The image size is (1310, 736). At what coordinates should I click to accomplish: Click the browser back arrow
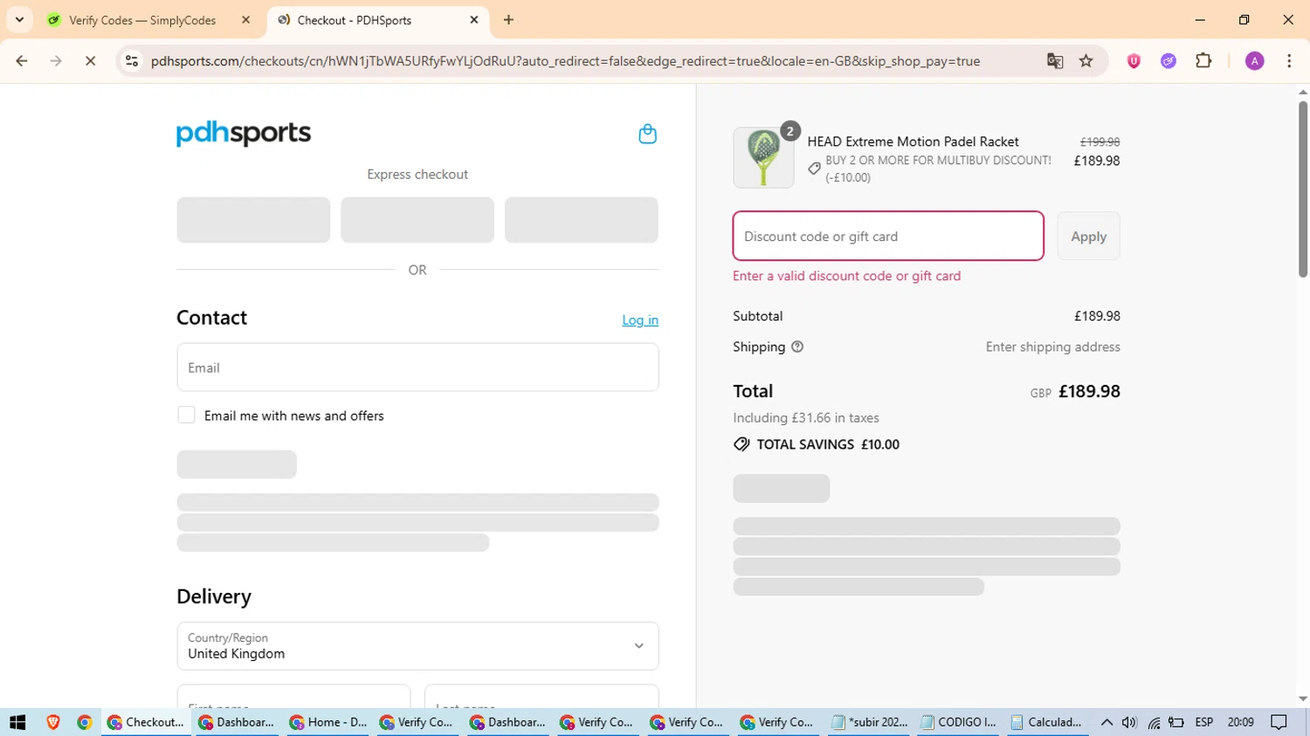pyautogui.click(x=22, y=61)
